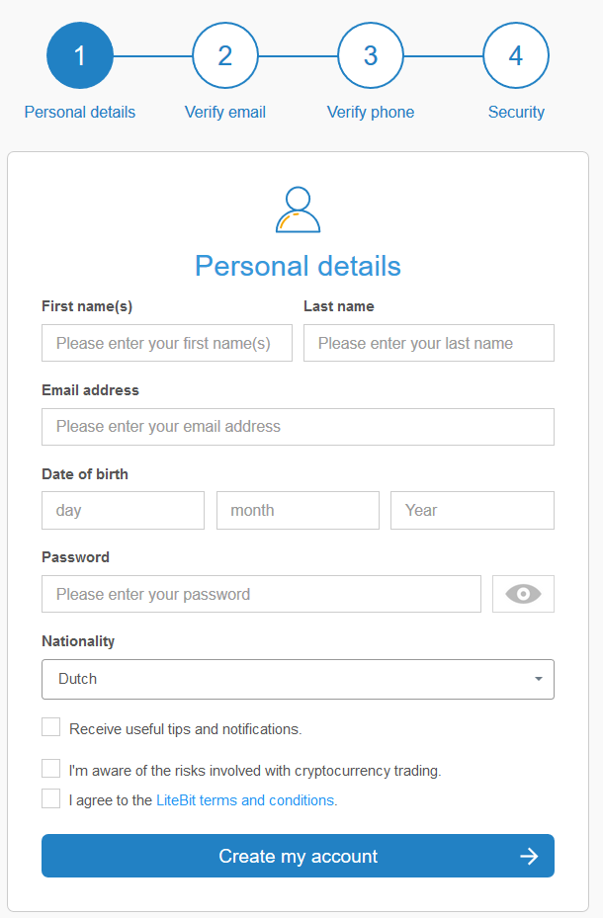Focus the email address input field
The image size is (603, 918).
click(298, 427)
